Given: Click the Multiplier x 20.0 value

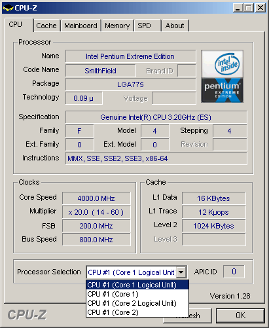Looking at the screenshot, I should click(x=96, y=212).
